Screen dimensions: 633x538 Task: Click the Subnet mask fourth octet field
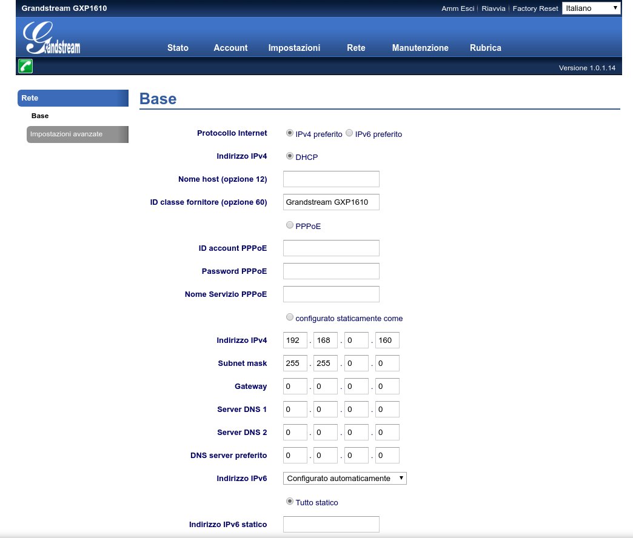tap(387, 363)
